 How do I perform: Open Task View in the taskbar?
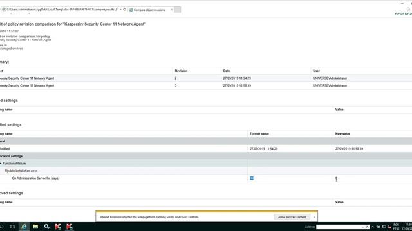pyautogui.click(x=12, y=227)
